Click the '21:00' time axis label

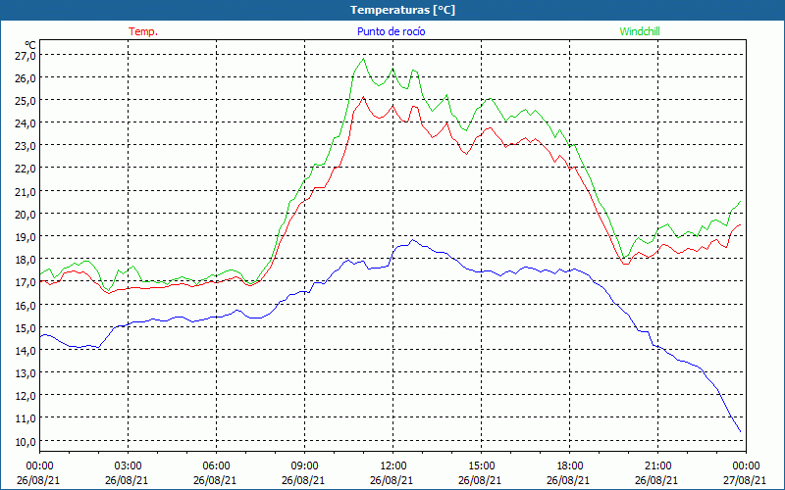tap(657, 466)
